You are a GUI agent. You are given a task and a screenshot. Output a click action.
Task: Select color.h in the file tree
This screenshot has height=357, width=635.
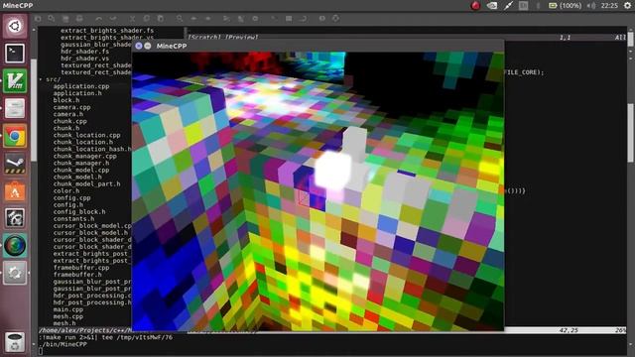66,190
